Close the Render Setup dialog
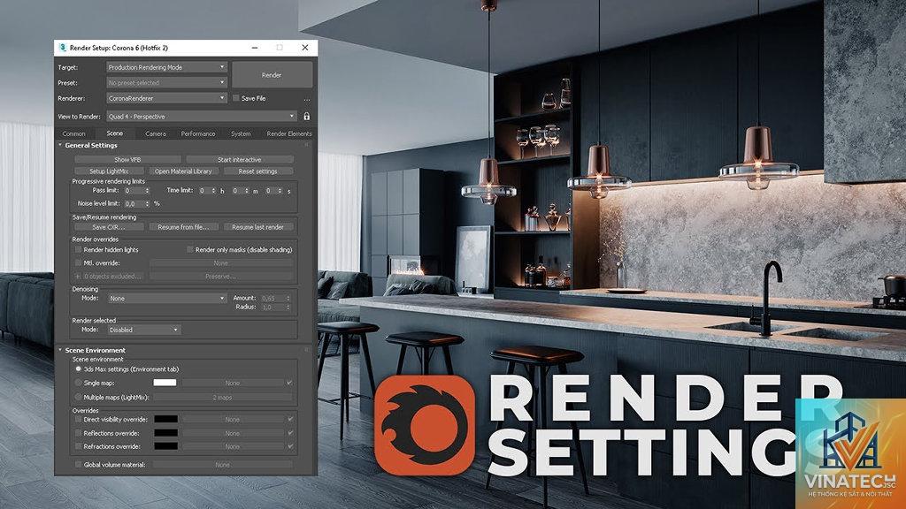906x509 pixels. [x=305, y=48]
